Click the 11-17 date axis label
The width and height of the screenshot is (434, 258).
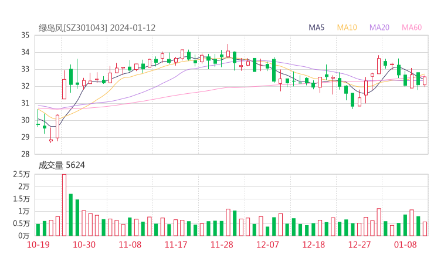(x=176, y=245)
